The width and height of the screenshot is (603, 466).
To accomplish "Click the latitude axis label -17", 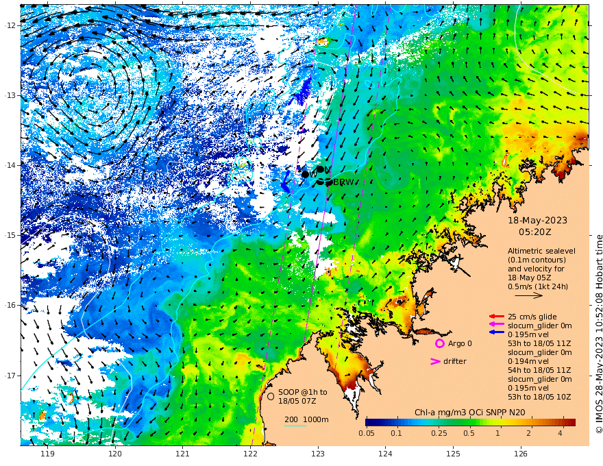I will coord(10,376).
